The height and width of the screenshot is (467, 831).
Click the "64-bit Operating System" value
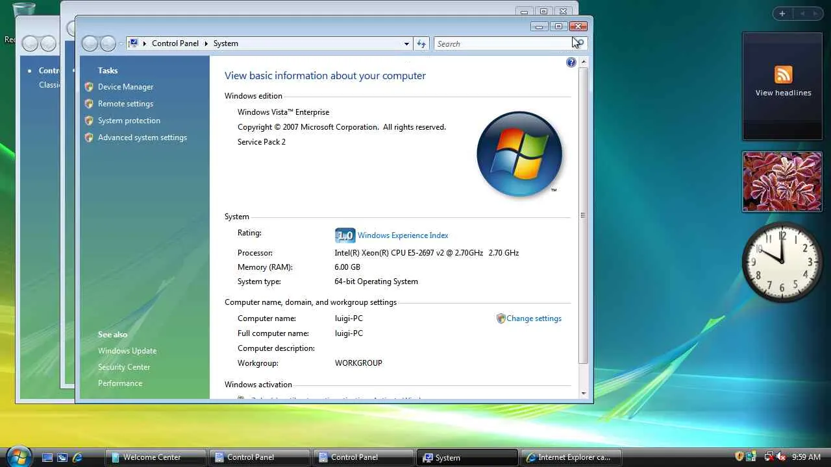(377, 281)
